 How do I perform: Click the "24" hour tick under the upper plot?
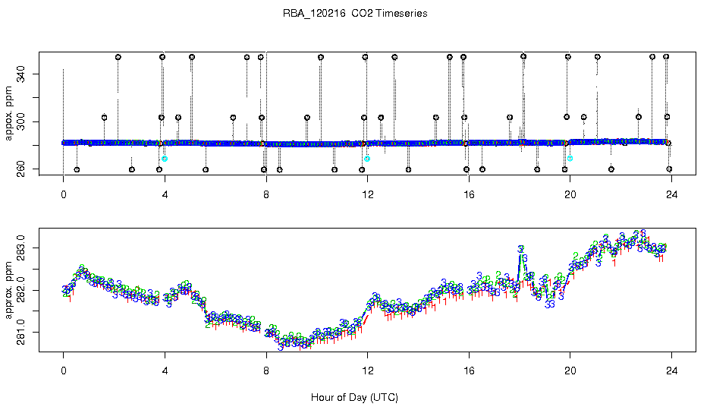pos(671,194)
